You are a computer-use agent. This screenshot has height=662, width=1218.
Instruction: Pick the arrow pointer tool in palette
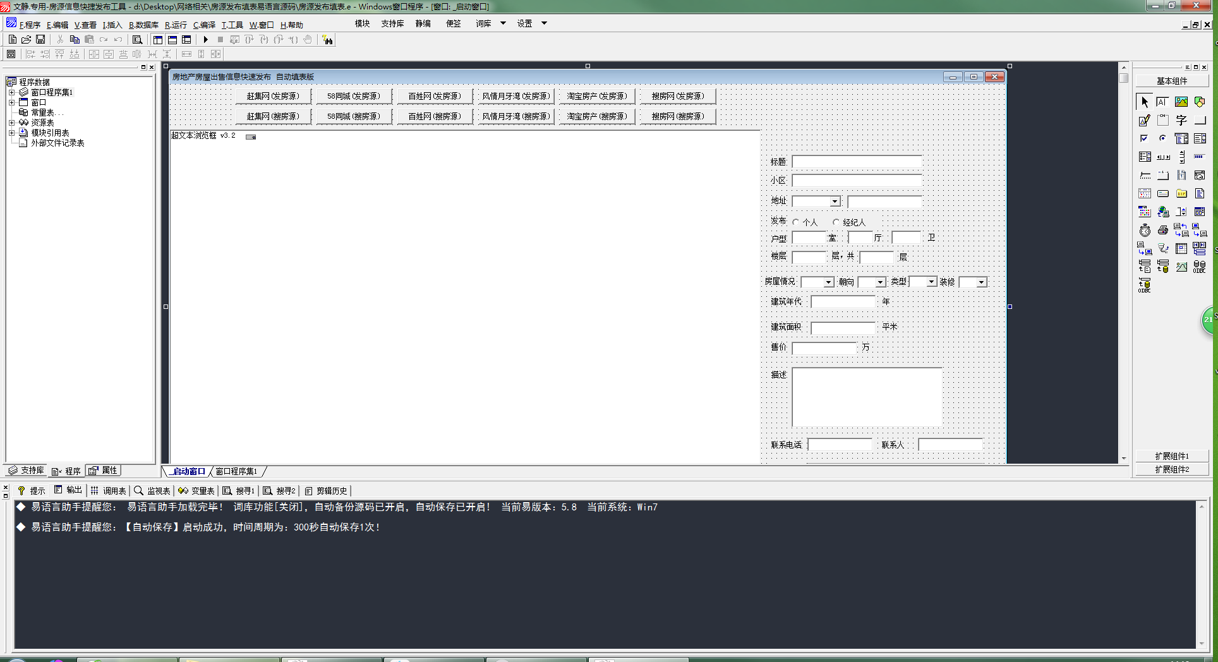pos(1144,102)
